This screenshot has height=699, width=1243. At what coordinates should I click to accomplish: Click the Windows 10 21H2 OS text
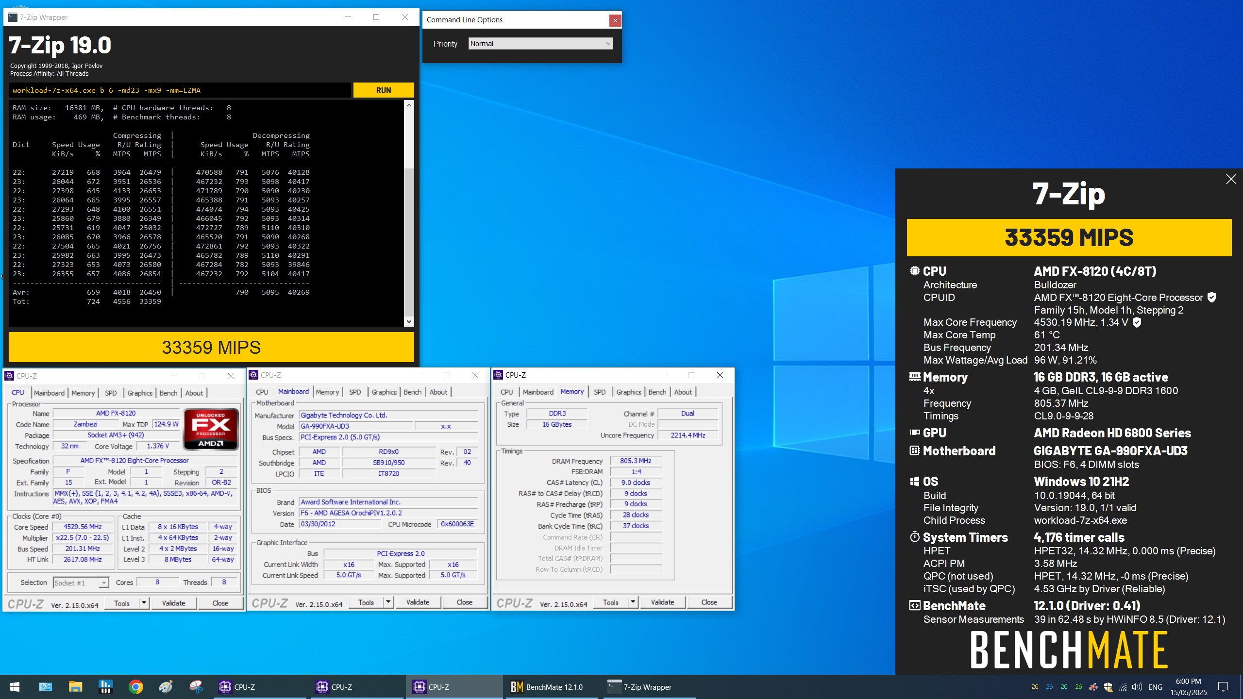click(x=1081, y=482)
